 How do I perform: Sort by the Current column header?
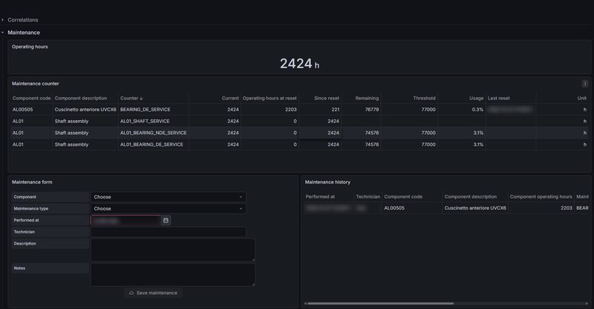230,99
